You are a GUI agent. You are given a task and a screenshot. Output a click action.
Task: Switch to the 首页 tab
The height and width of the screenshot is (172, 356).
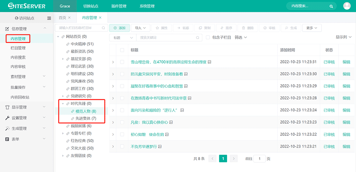(x=62, y=18)
